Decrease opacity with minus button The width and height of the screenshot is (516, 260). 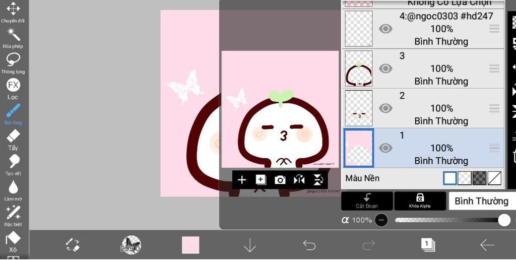point(381,220)
